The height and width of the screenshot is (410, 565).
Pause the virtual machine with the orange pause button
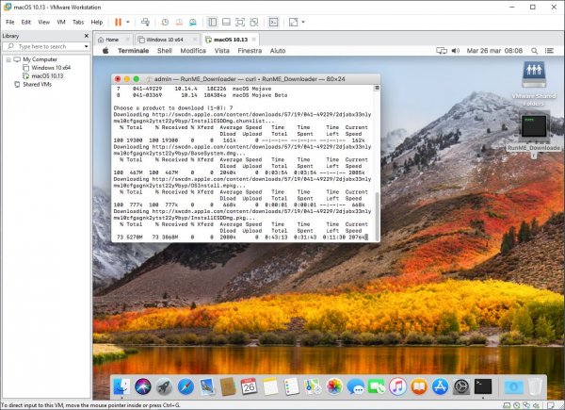tap(118, 23)
